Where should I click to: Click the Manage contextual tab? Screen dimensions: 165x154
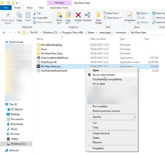pyautogui.click(x=59, y=3)
